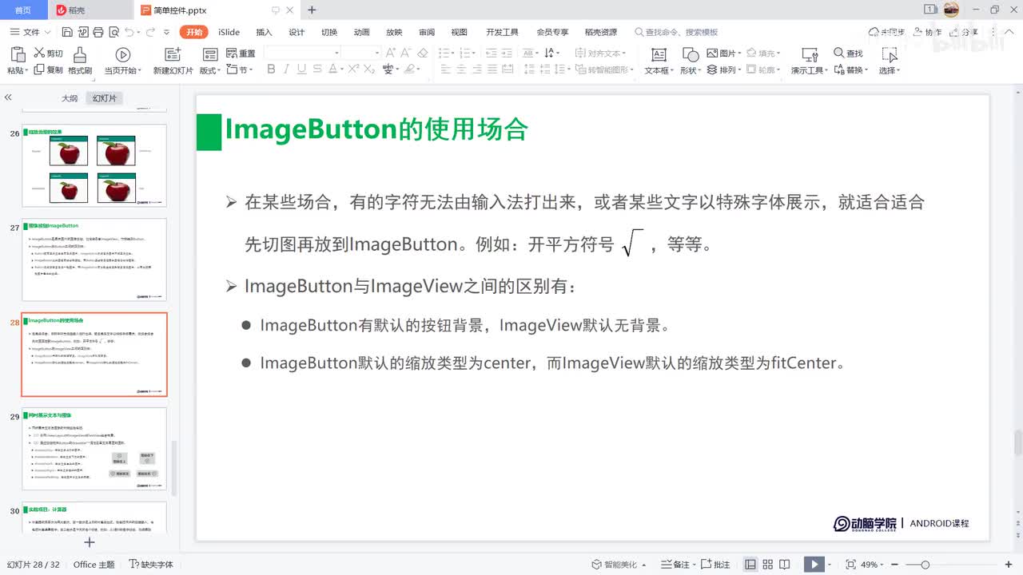
Task: Click the New Slide (新建幻灯片) icon
Action: click(173, 54)
